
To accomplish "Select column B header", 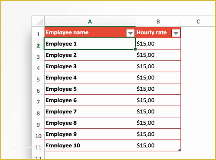I will pyautogui.click(x=158, y=21).
